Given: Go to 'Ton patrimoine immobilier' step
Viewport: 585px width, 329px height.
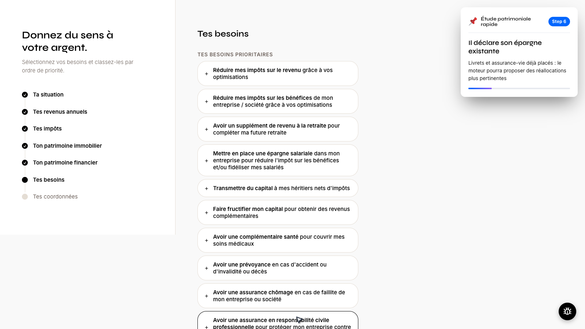Looking at the screenshot, I should pyautogui.click(x=67, y=146).
